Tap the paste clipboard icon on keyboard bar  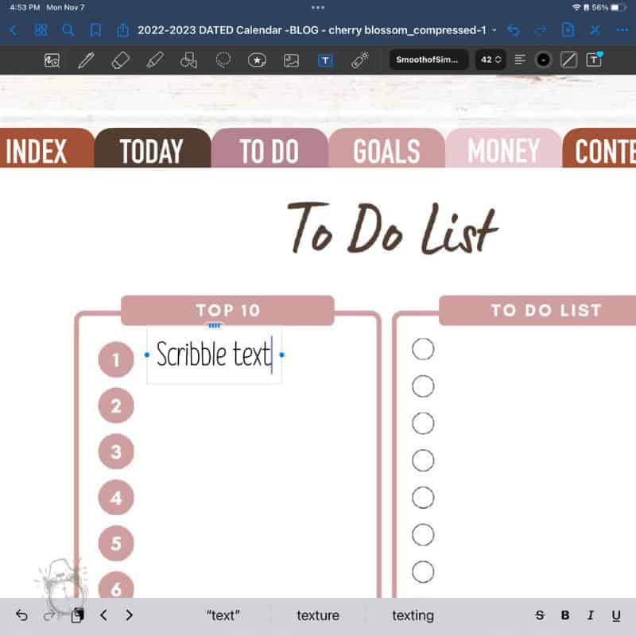pos(77,615)
